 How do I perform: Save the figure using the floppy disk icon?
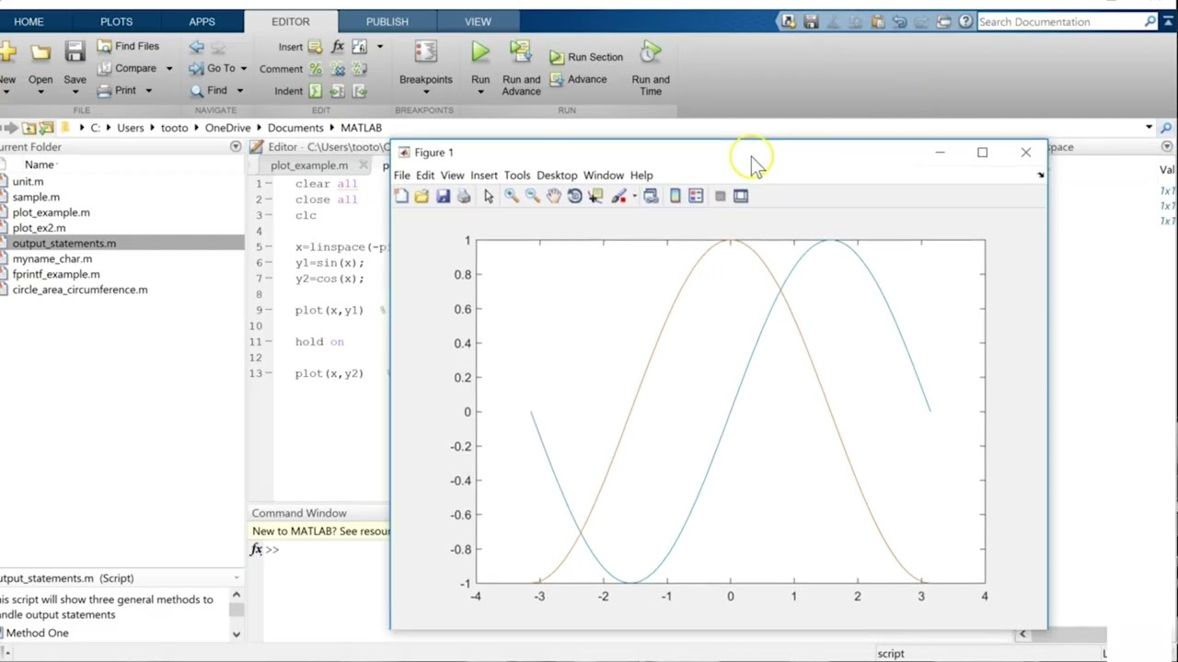point(443,196)
